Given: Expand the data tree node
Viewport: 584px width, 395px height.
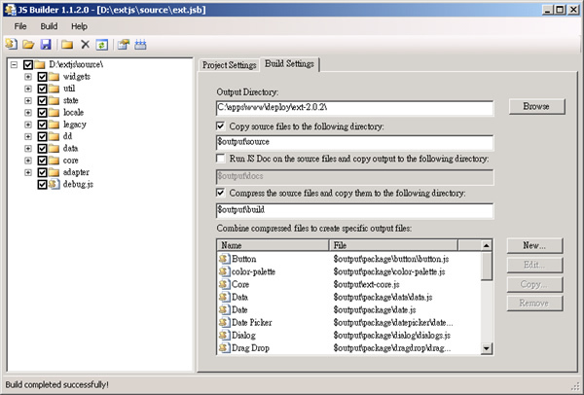Looking at the screenshot, I should (x=28, y=149).
